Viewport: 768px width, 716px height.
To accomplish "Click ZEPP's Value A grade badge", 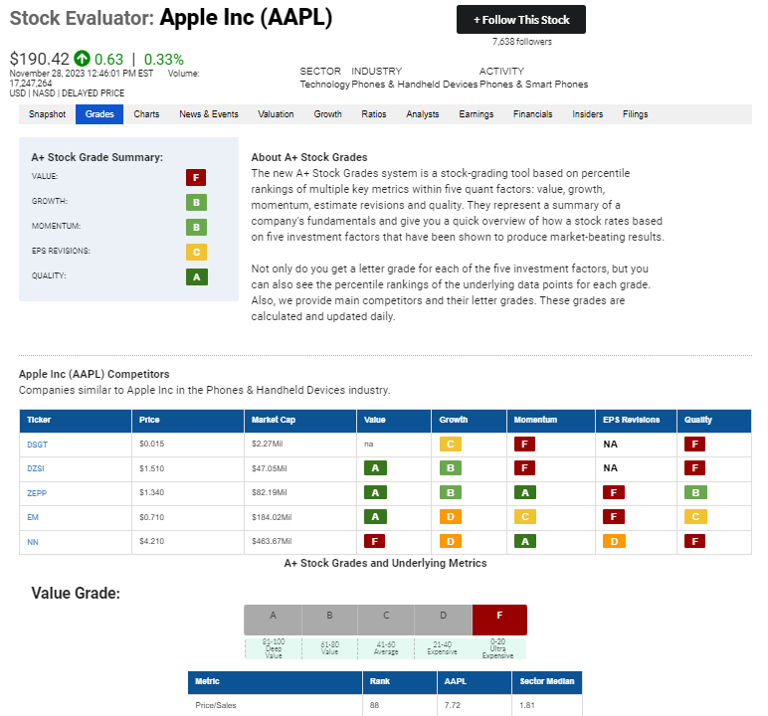I will 375,492.
